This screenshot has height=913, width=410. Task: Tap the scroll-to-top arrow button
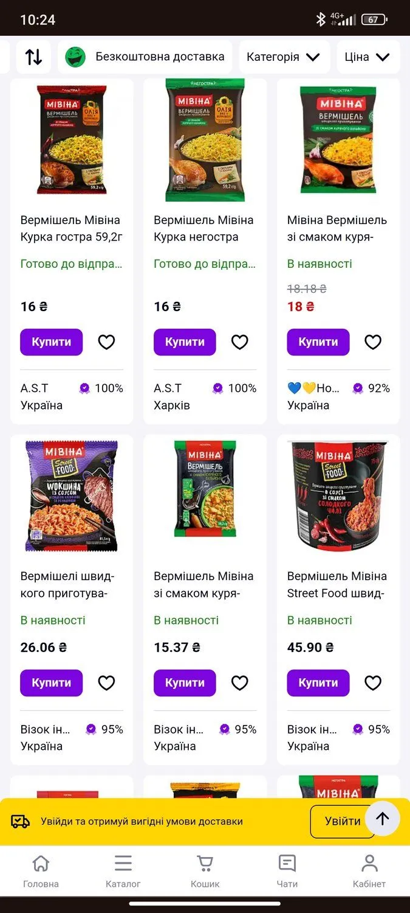click(x=382, y=819)
